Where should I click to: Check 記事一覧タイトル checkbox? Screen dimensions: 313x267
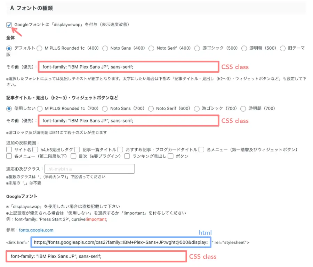coord(77,149)
